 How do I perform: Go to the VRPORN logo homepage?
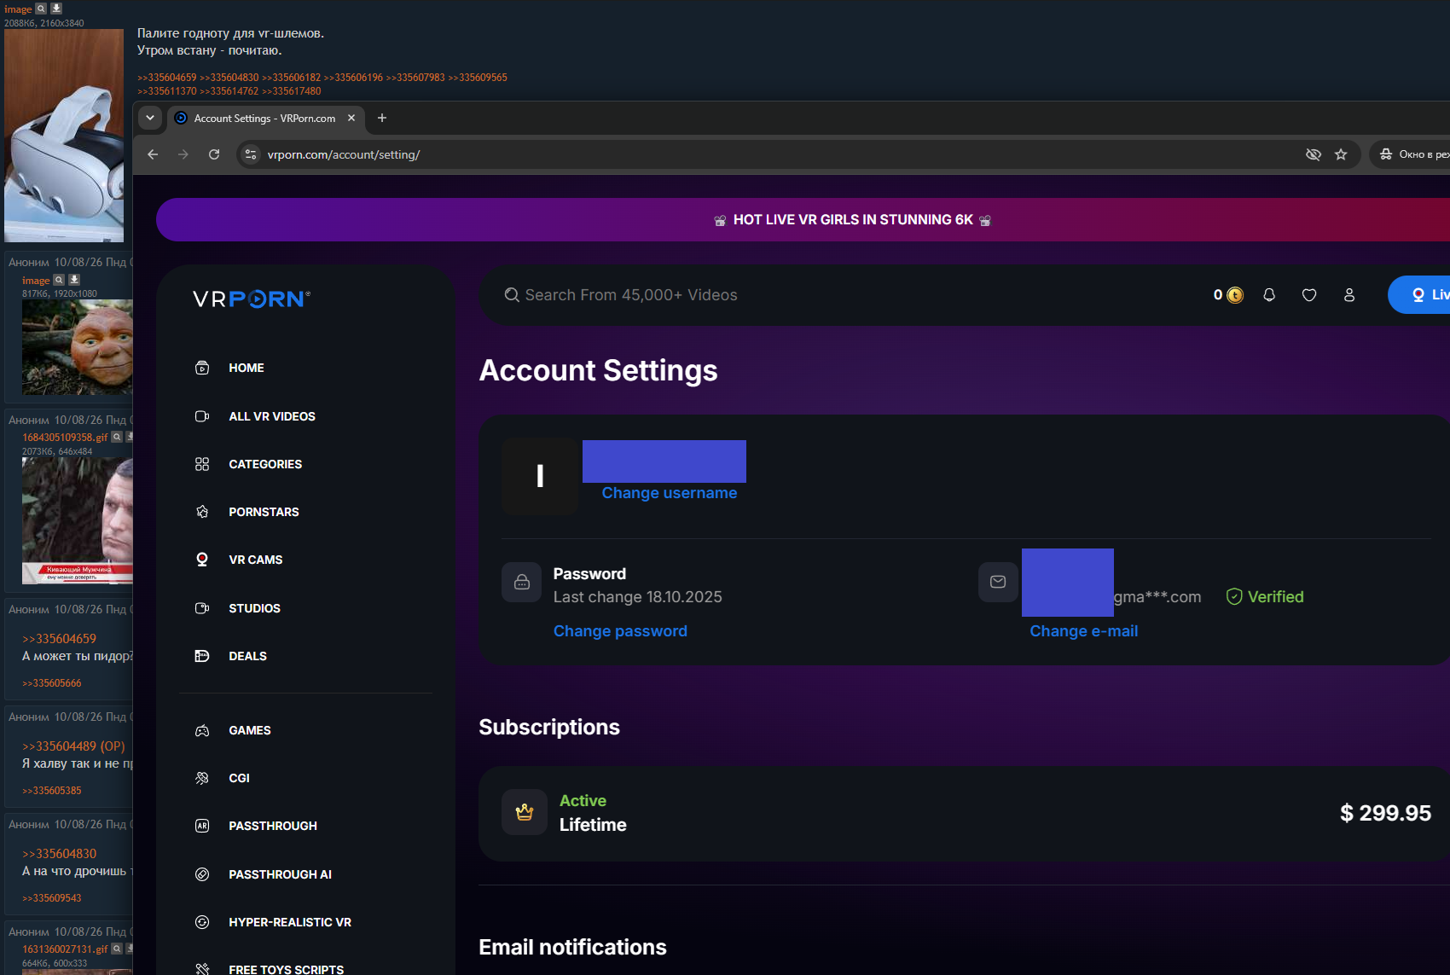click(252, 299)
